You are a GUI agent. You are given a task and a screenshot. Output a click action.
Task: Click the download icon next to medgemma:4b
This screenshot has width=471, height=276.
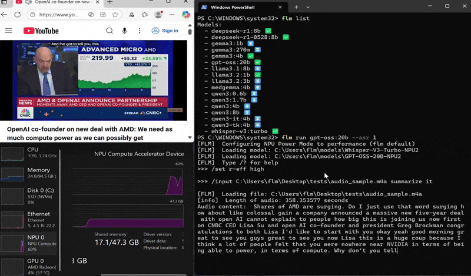[257, 87]
